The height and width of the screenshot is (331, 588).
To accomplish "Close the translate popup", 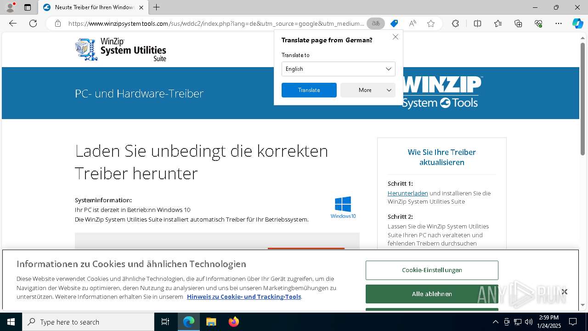I will [396, 37].
